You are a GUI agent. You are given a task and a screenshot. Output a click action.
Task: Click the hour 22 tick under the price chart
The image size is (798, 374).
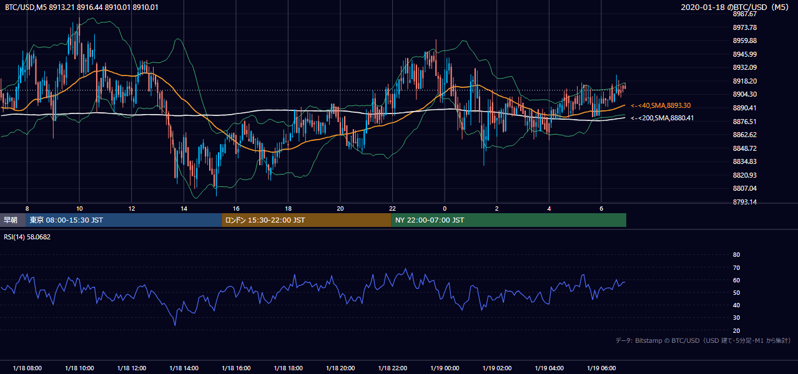pyautogui.click(x=392, y=208)
